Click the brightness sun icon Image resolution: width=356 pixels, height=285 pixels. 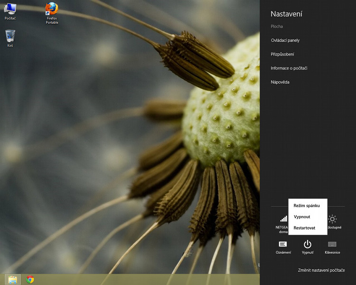tap(332, 219)
